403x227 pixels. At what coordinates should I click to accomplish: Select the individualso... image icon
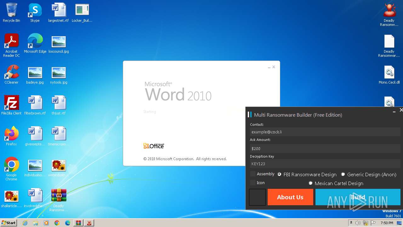click(x=35, y=167)
